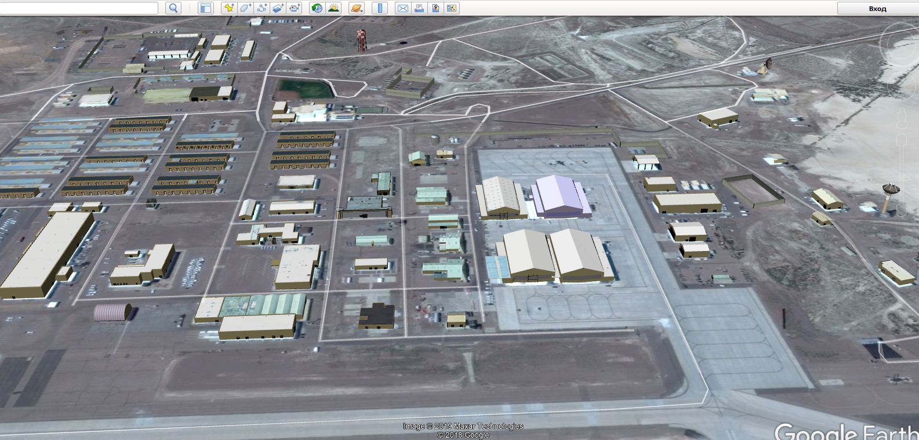
Task: Select the Add Path tool
Action: coord(262,8)
